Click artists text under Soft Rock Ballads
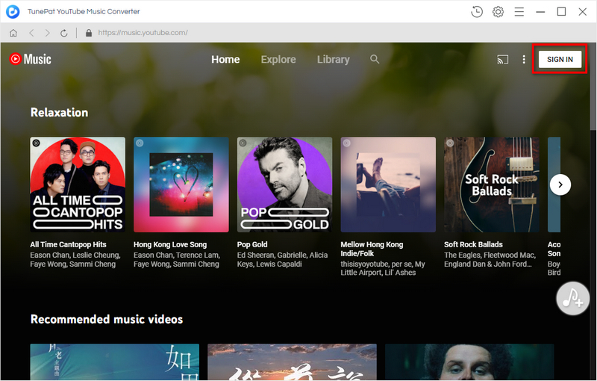The width and height of the screenshot is (597, 381). [x=490, y=260]
